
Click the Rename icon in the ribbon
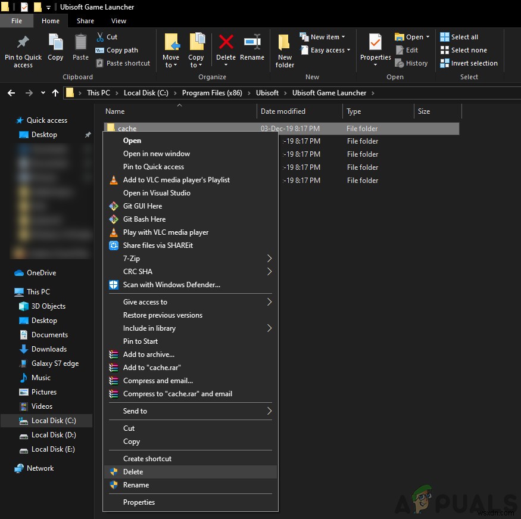click(252, 48)
